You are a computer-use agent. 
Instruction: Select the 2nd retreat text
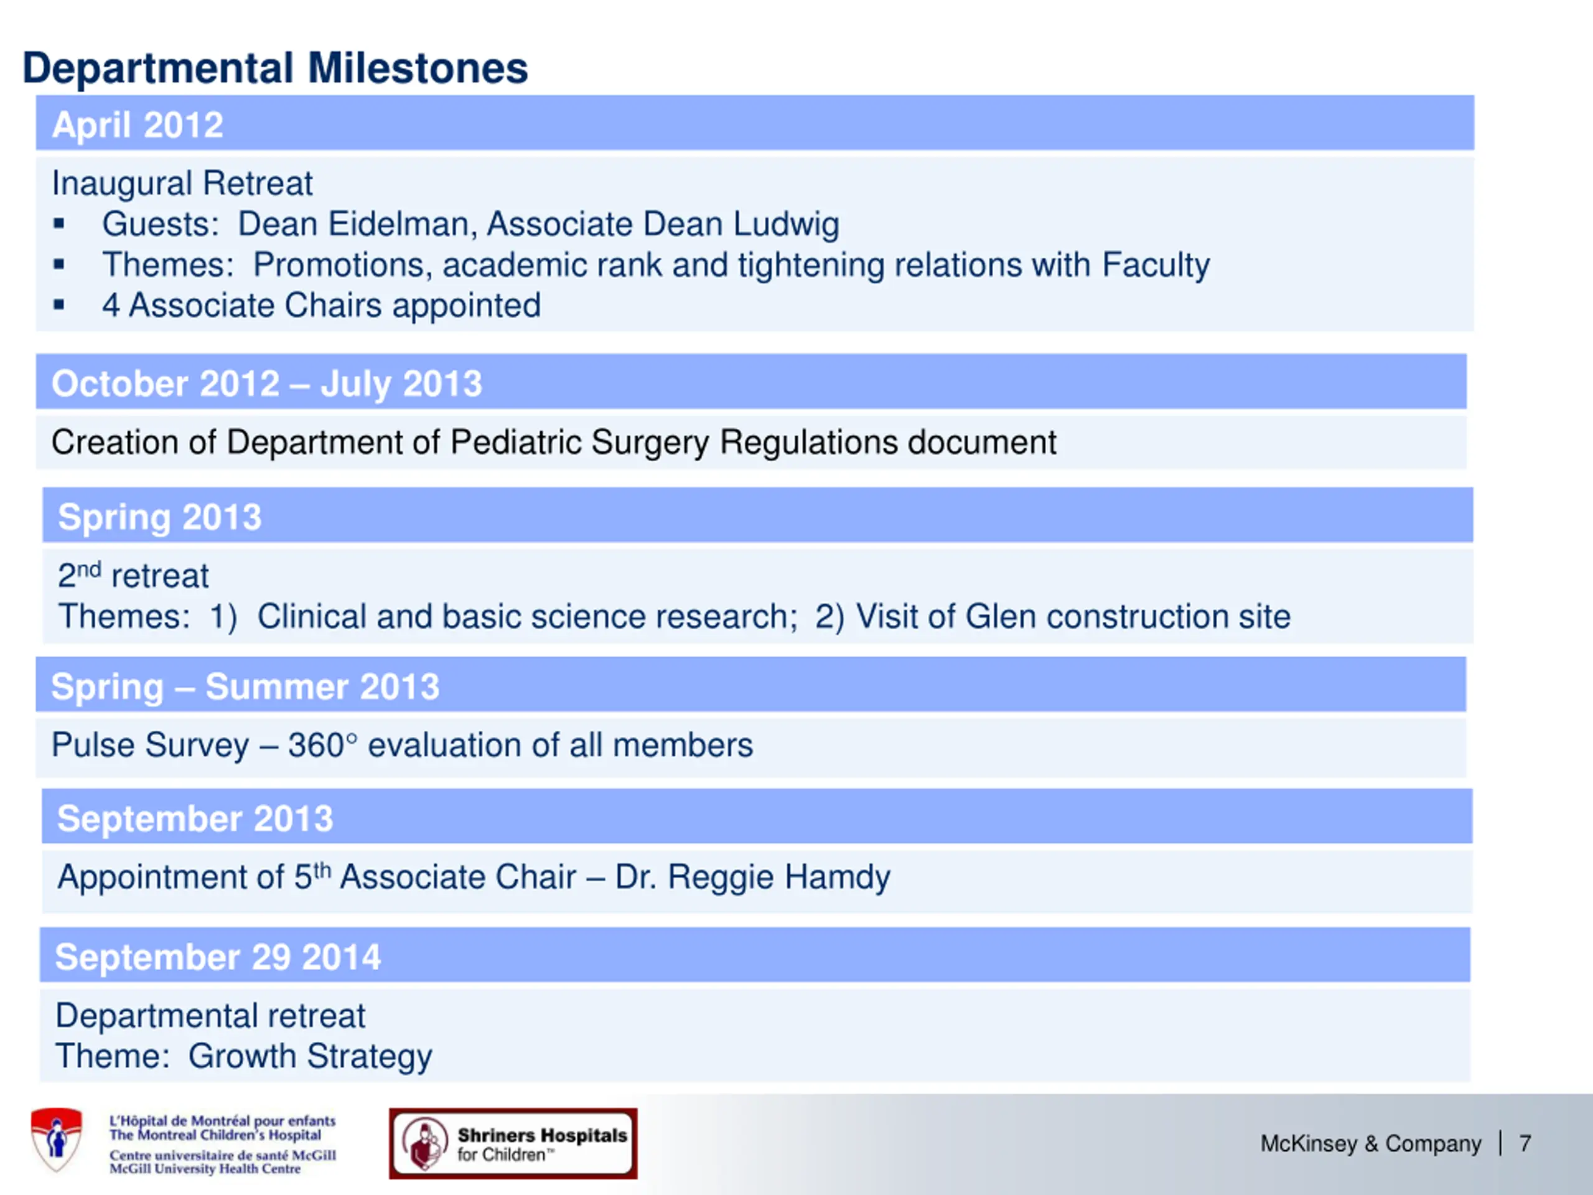coord(133,575)
